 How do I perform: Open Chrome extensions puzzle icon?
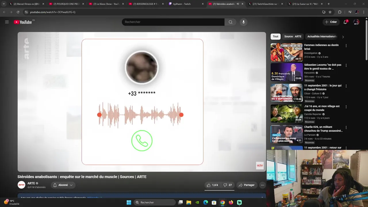point(340,12)
